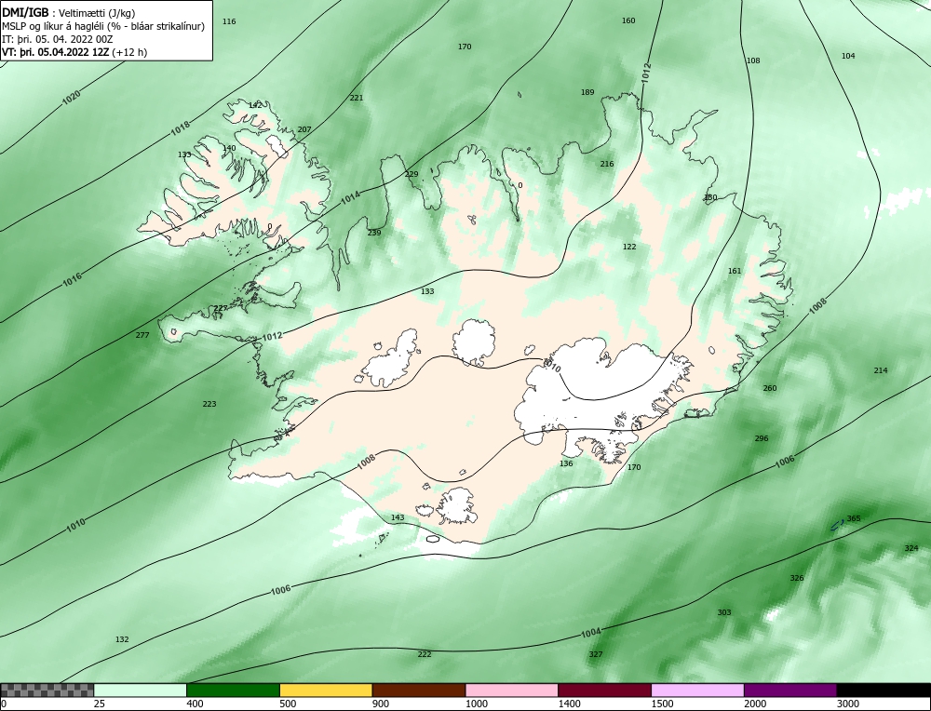Click the map value 122

coord(629,247)
